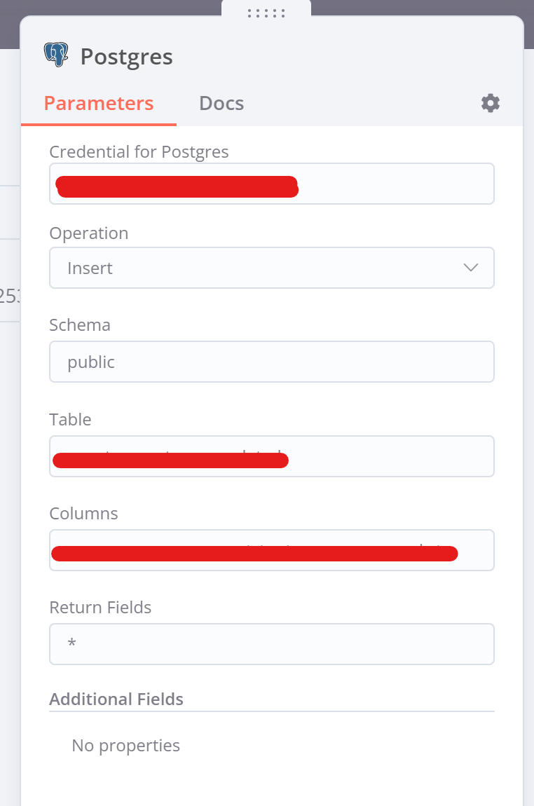534x806 pixels.
Task: Click the dotted drag handle at panel top
Action: (x=266, y=13)
